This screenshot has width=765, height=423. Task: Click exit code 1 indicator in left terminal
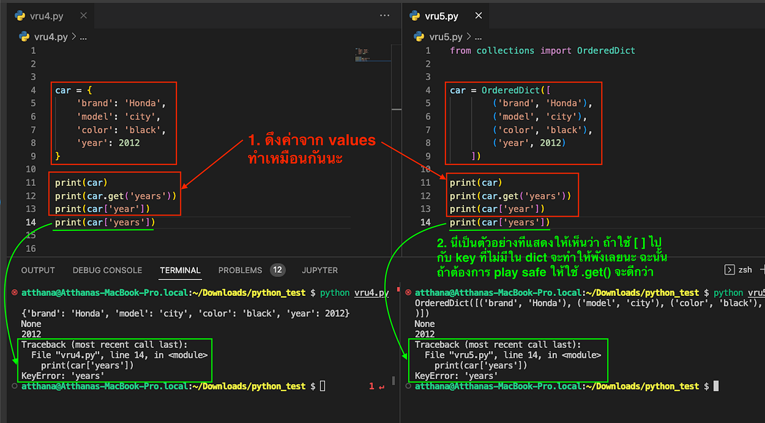pyautogui.click(x=376, y=386)
